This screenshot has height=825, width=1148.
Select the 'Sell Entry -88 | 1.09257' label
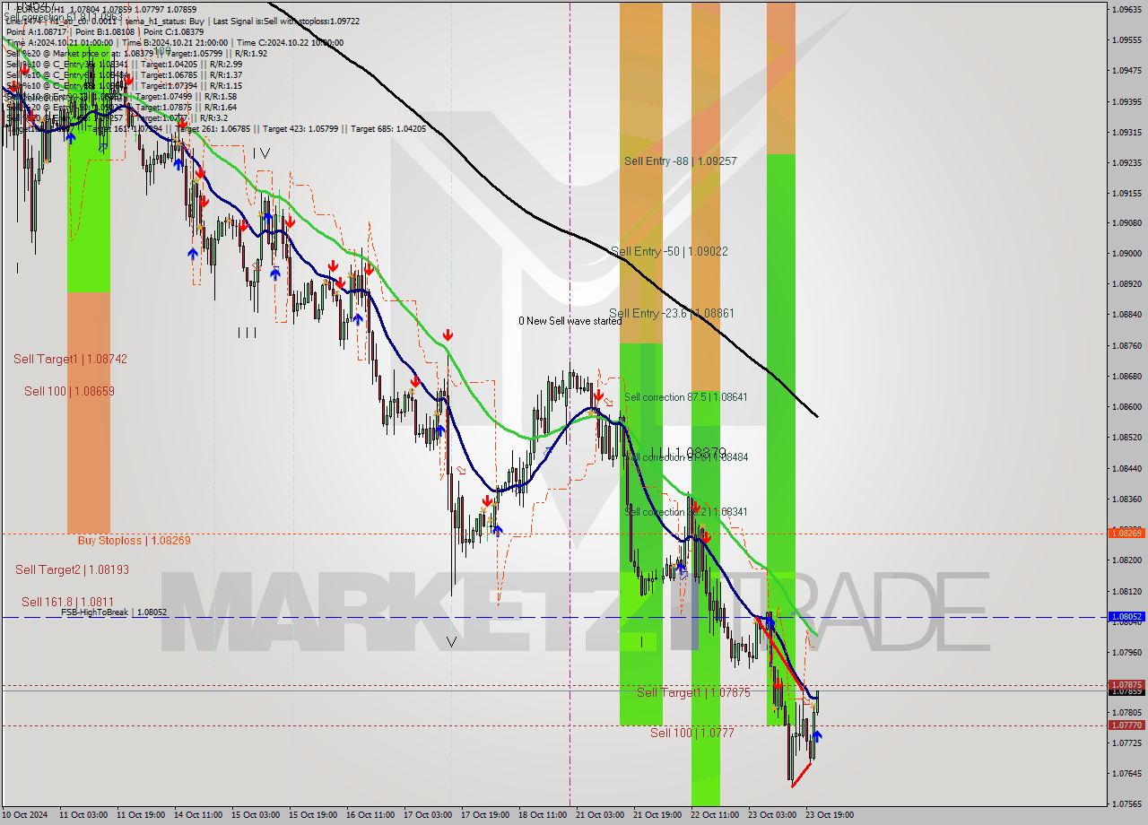coord(681,161)
